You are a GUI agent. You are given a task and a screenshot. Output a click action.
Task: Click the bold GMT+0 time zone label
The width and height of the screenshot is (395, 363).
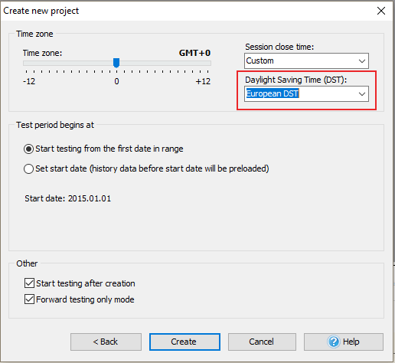click(x=194, y=53)
